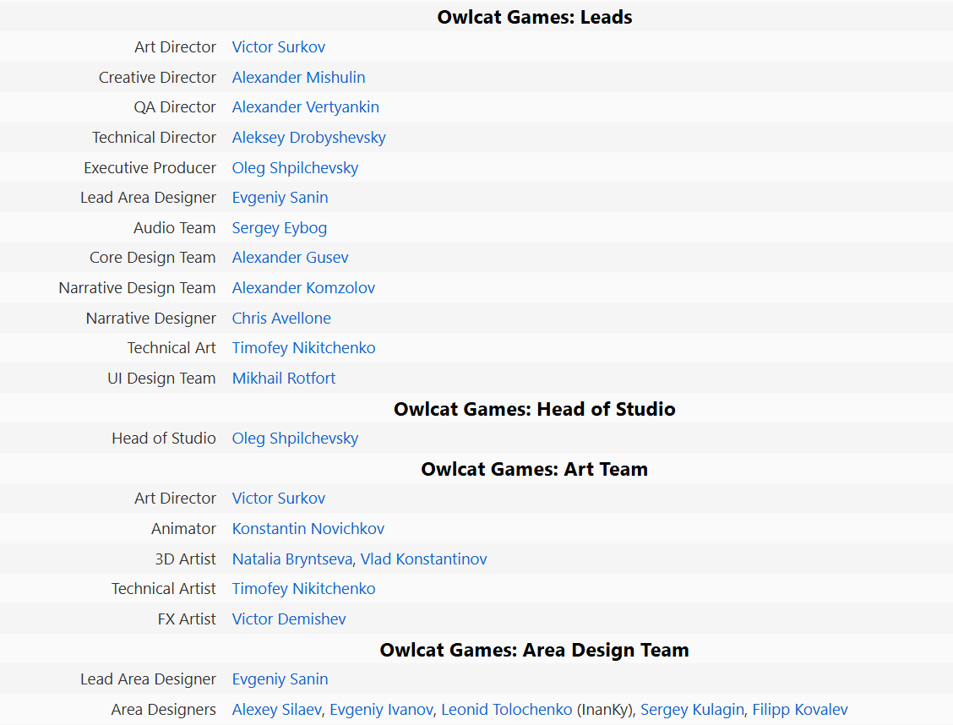Click the "Owlcat Games: Leads" heading
This screenshot has height=725, width=953.
point(535,17)
